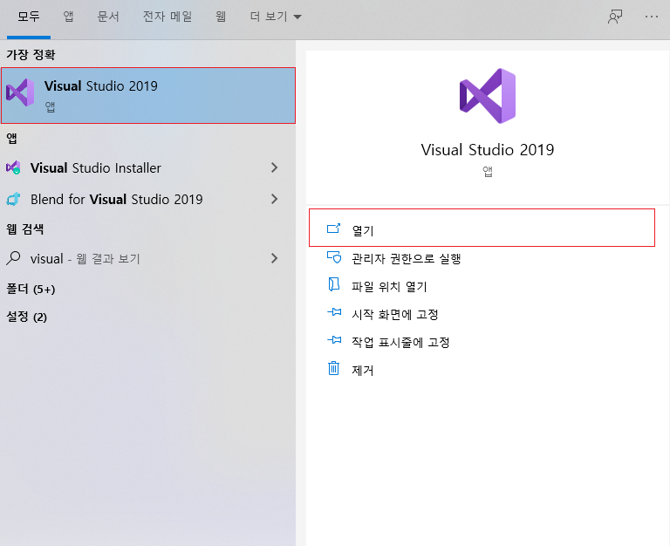Click the large Visual Studio logo in preview pane
The height and width of the screenshot is (546, 670).
pyautogui.click(x=488, y=96)
